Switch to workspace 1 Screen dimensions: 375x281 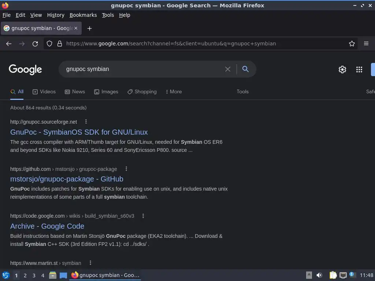(16, 276)
